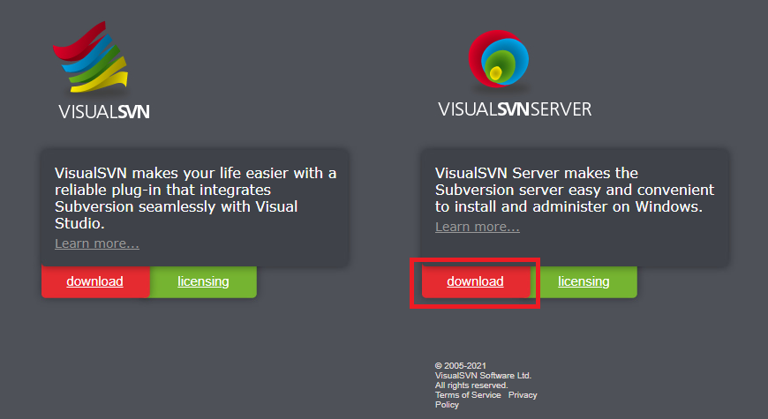Open VisualSVN Server Learn more link
Image resolution: width=768 pixels, height=419 pixels.
tap(478, 227)
